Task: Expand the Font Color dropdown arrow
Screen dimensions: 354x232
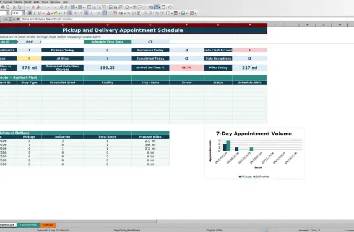Action: coord(52,13)
